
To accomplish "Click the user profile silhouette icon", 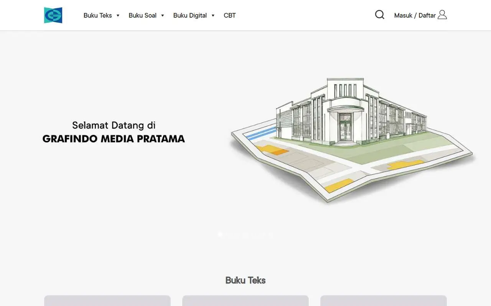I will click(442, 15).
